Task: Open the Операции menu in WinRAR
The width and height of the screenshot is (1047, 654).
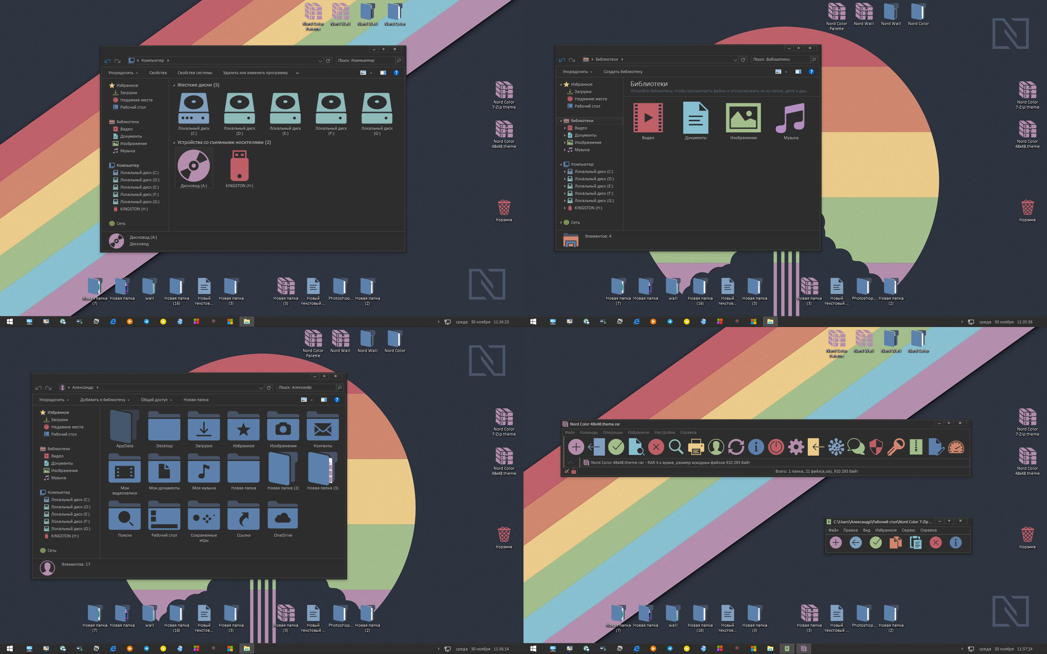Action: point(613,432)
